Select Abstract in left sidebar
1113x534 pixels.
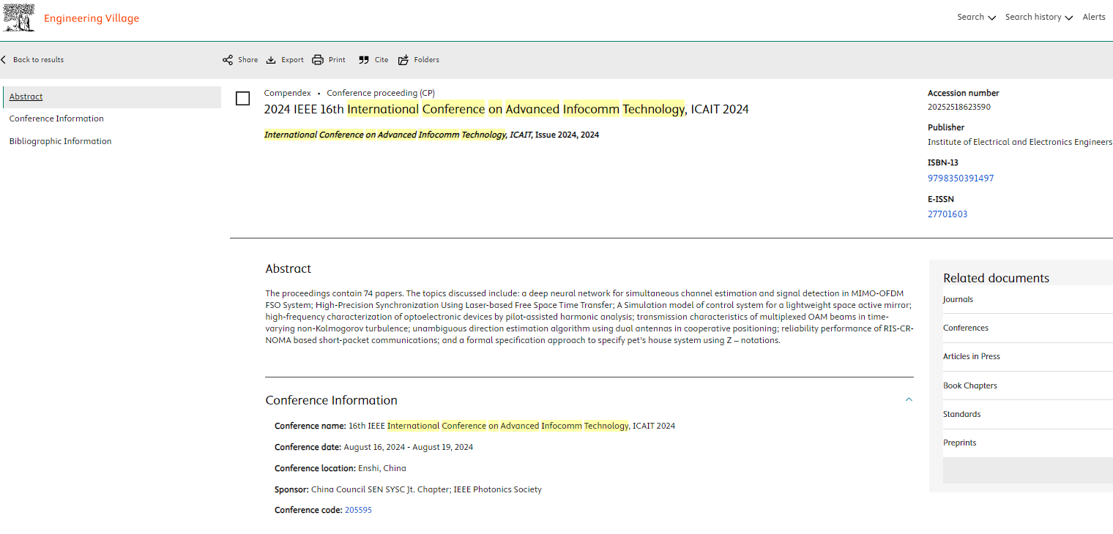pos(26,97)
